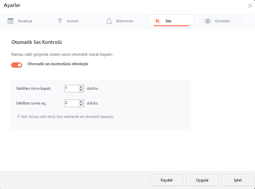The image size is (255, 189).
Task: Cancel with the İptal button
Action: pyautogui.click(x=238, y=180)
